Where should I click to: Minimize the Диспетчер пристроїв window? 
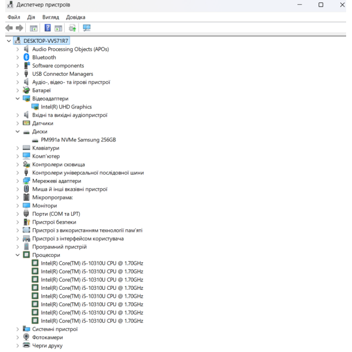coord(299,5)
